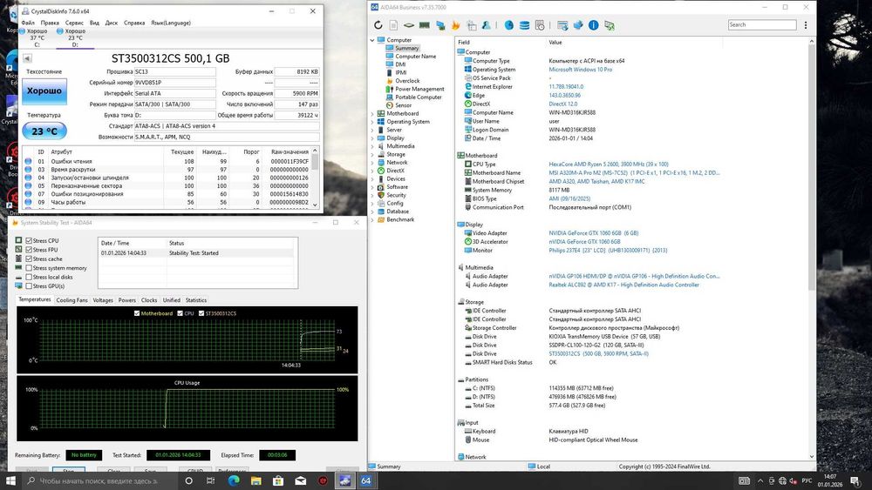Uncheck Stress cache checkbox
The image size is (872, 490).
point(29,258)
